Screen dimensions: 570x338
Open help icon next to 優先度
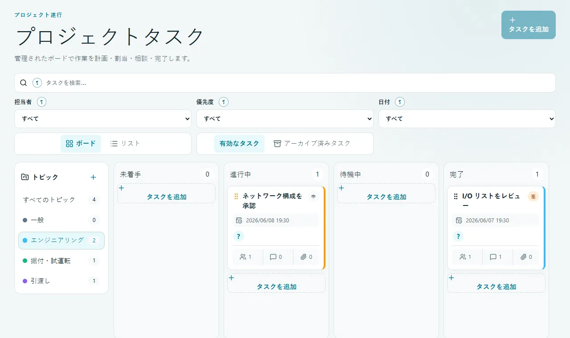(x=224, y=102)
